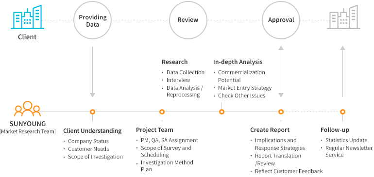Click the blue Client building icon
The image size is (374, 177).
[x=27, y=17]
